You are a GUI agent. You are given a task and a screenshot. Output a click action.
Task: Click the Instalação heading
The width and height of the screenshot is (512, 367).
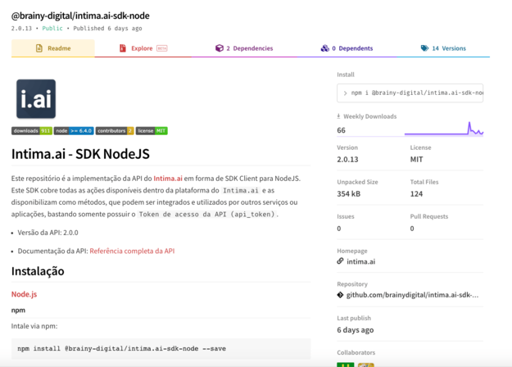point(38,271)
